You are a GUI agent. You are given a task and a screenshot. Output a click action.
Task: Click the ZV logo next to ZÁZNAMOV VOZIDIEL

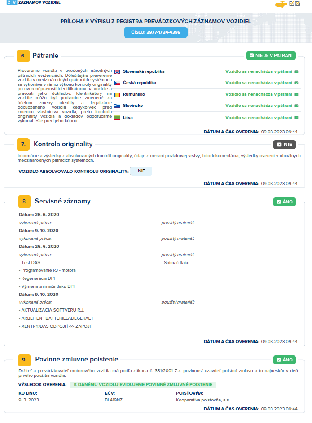pos(12,2)
